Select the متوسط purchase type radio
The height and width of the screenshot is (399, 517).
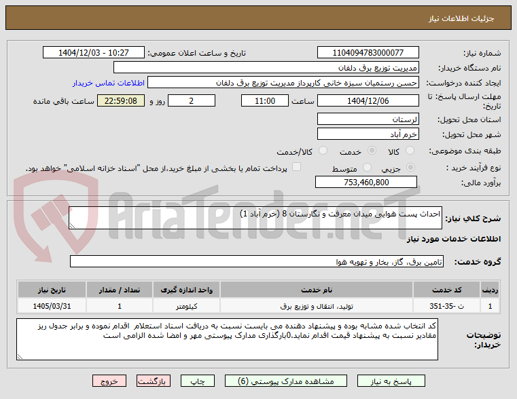pyautogui.click(x=367, y=167)
